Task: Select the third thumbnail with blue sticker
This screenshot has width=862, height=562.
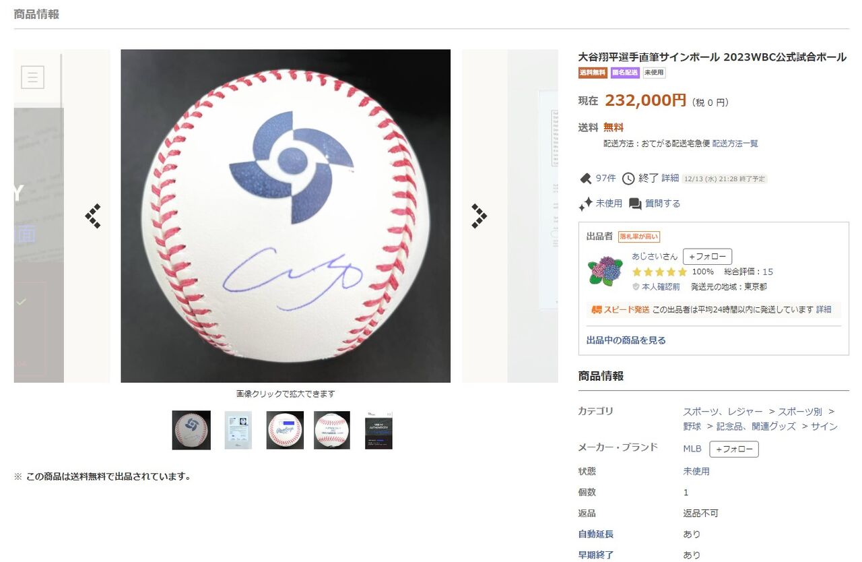Action: (285, 430)
